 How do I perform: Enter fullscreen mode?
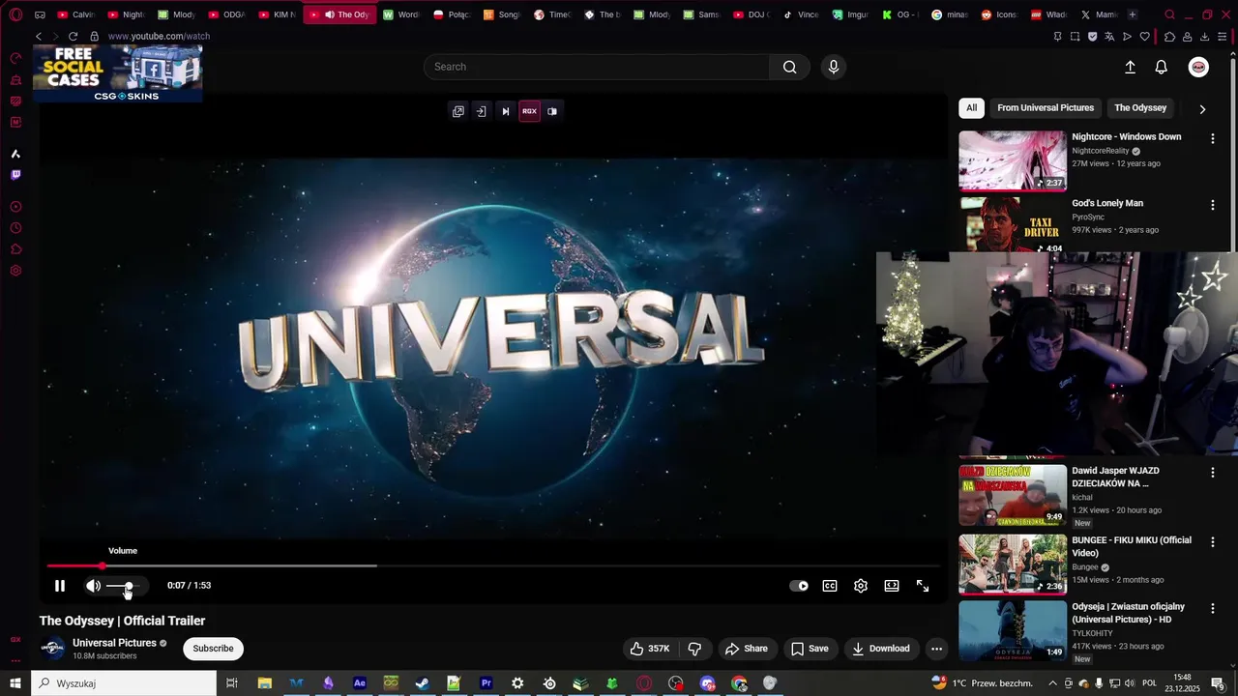pyautogui.click(x=923, y=586)
